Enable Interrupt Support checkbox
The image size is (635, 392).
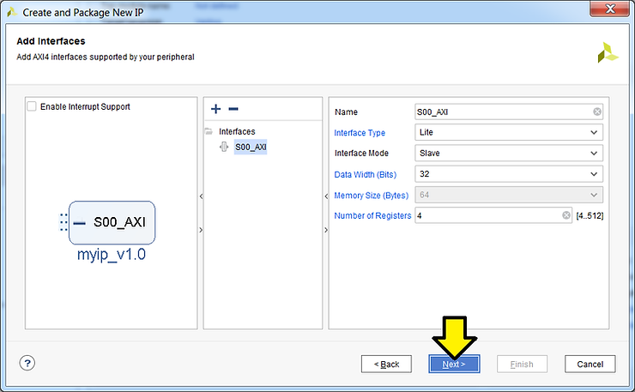[32, 106]
